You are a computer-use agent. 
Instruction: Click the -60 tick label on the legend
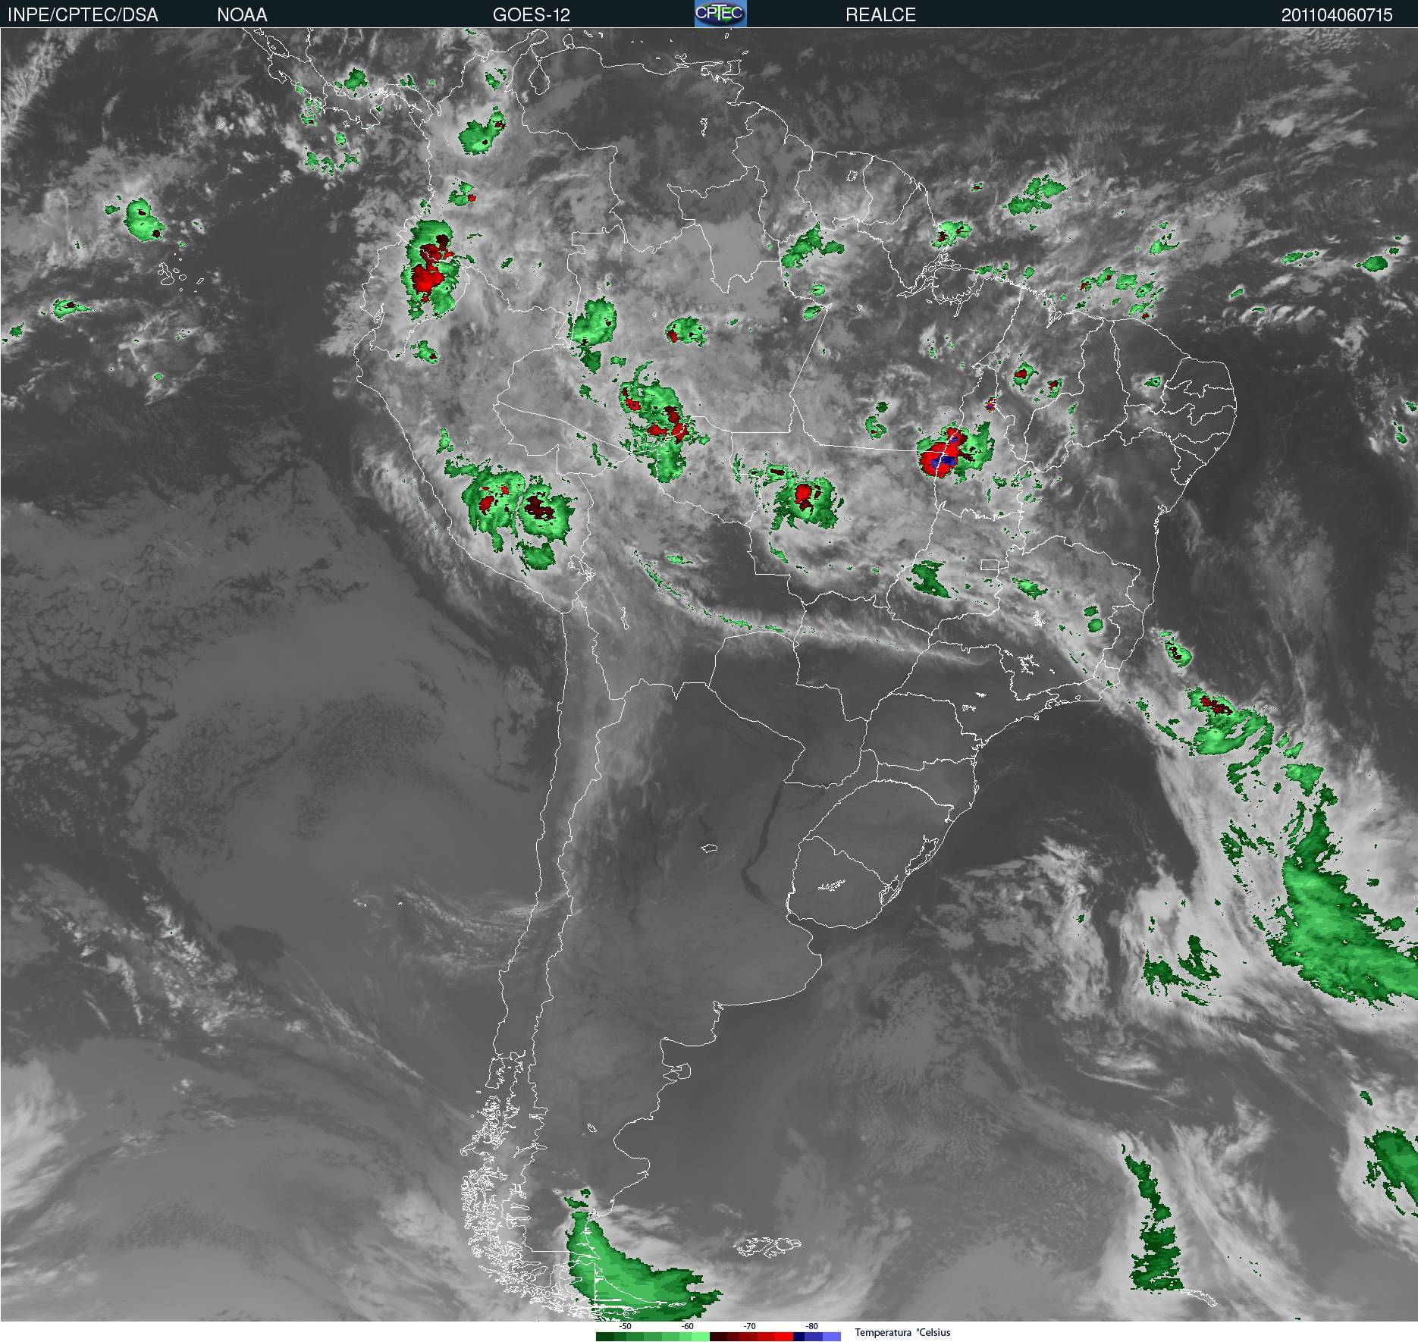click(687, 1326)
